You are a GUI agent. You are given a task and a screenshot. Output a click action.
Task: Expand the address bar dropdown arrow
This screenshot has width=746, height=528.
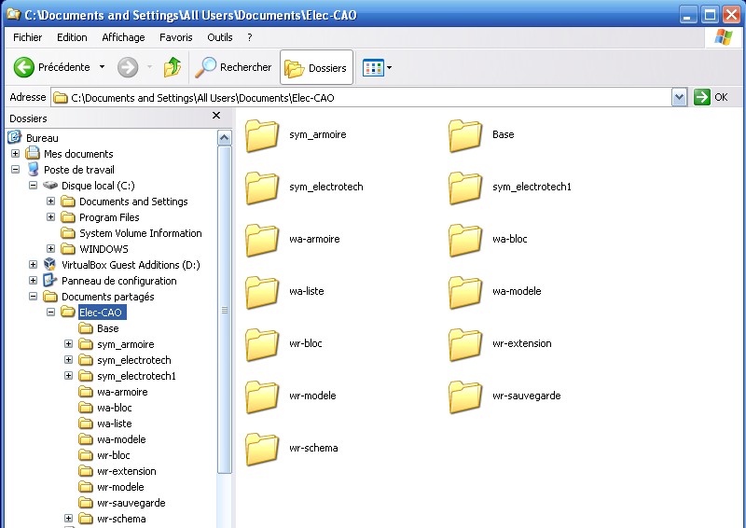tap(679, 97)
